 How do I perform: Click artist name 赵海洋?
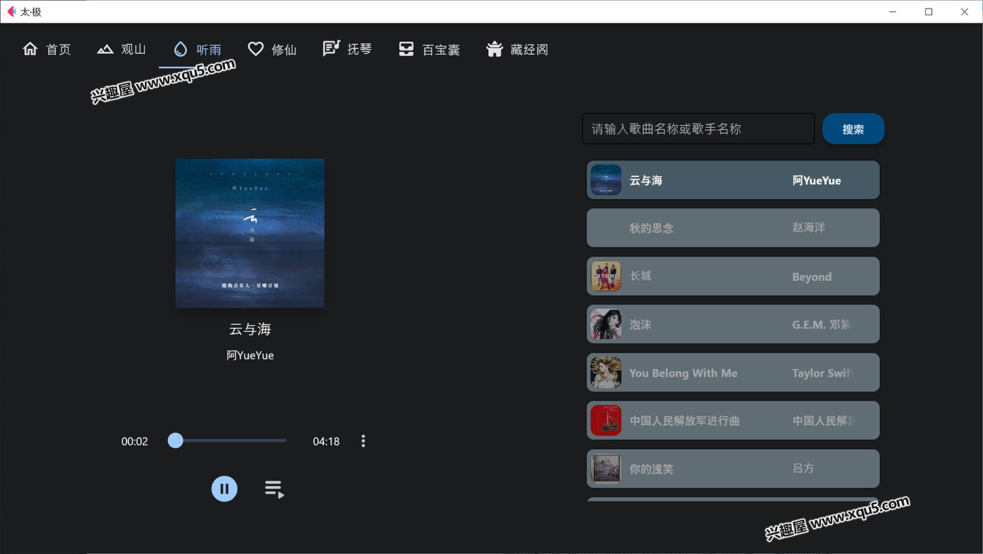pos(809,228)
